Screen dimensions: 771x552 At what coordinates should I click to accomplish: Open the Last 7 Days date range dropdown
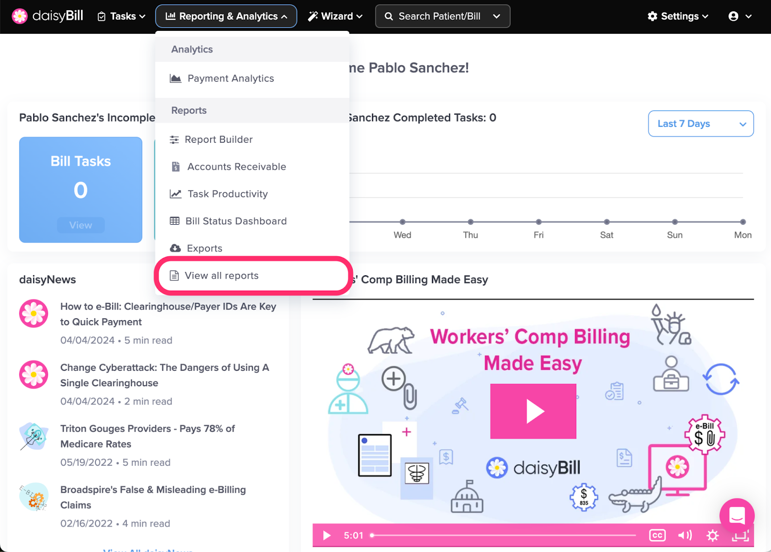click(700, 123)
